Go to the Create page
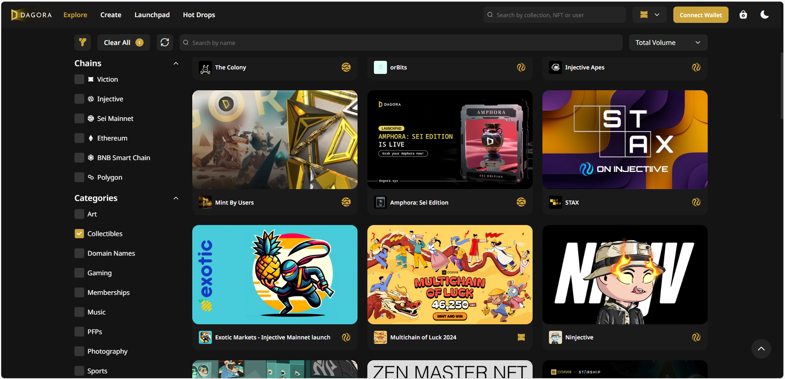 (111, 15)
